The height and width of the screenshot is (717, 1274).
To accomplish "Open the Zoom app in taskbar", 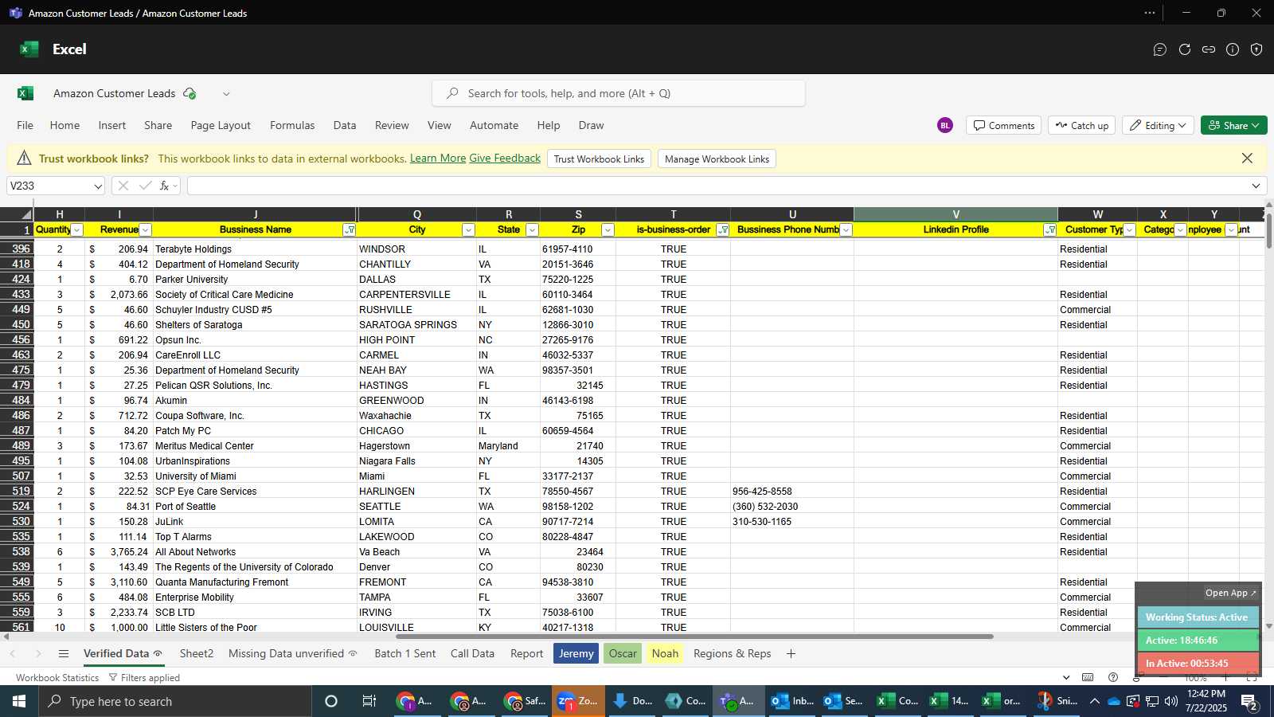I will point(579,701).
